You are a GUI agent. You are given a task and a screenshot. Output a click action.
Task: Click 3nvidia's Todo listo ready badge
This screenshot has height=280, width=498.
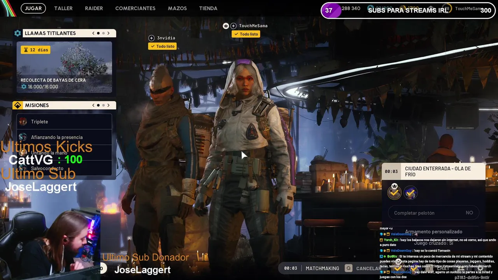pyautogui.click(x=163, y=46)
